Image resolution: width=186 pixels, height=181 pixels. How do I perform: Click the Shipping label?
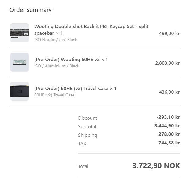pos(87,135)
